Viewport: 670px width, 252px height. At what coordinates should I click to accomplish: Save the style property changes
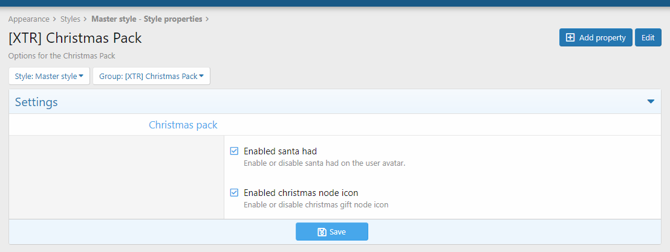332,232
